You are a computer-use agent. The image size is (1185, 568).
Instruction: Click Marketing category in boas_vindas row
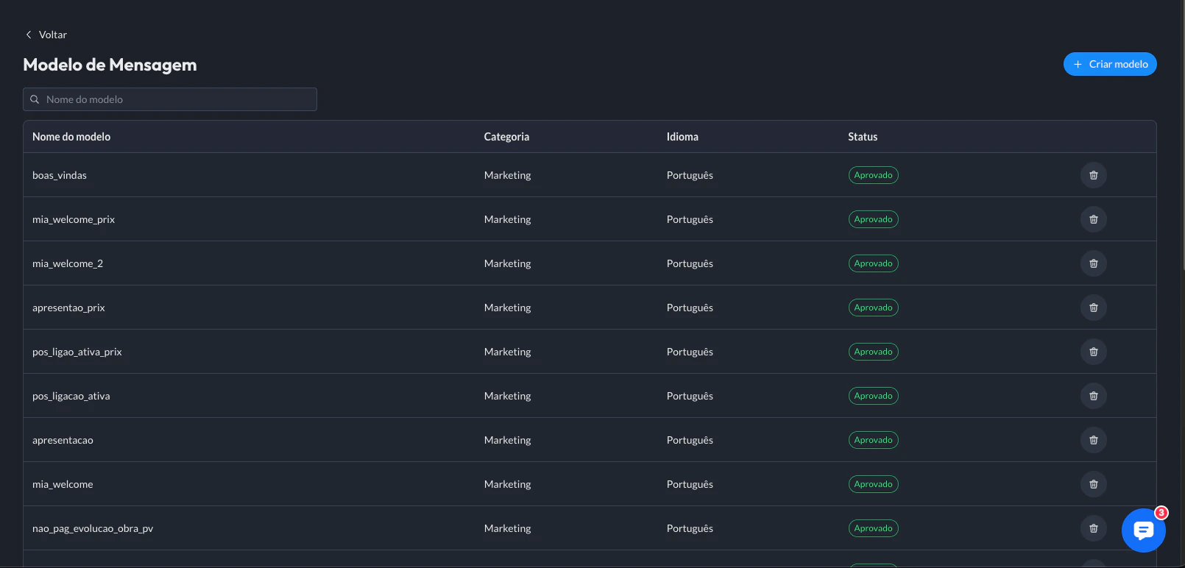pos(507,175)
